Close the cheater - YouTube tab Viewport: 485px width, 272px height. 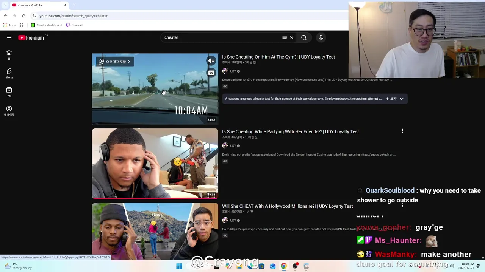64,5
